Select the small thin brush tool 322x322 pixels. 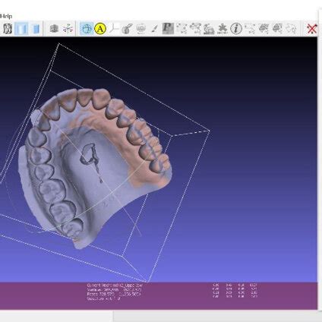tap(154, 29)
